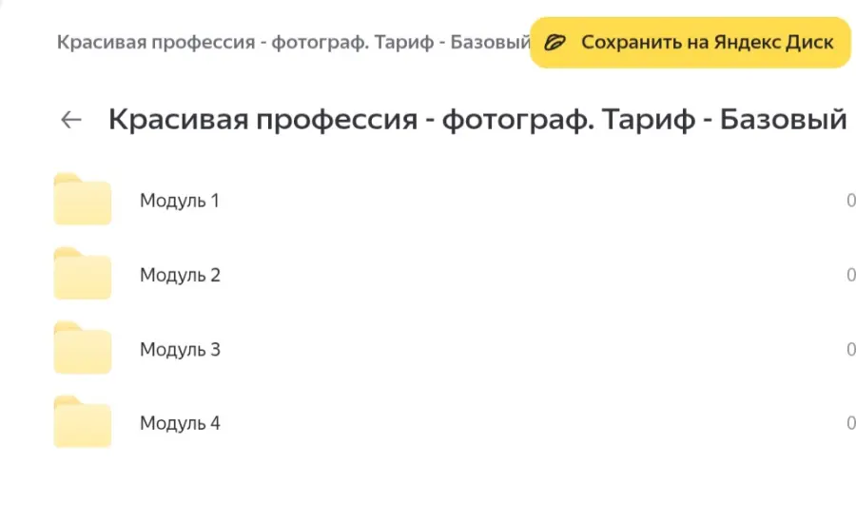
Task: Open the Модуль 2 folder by its name
Action: pyautogui.click(x=180, y=275)
